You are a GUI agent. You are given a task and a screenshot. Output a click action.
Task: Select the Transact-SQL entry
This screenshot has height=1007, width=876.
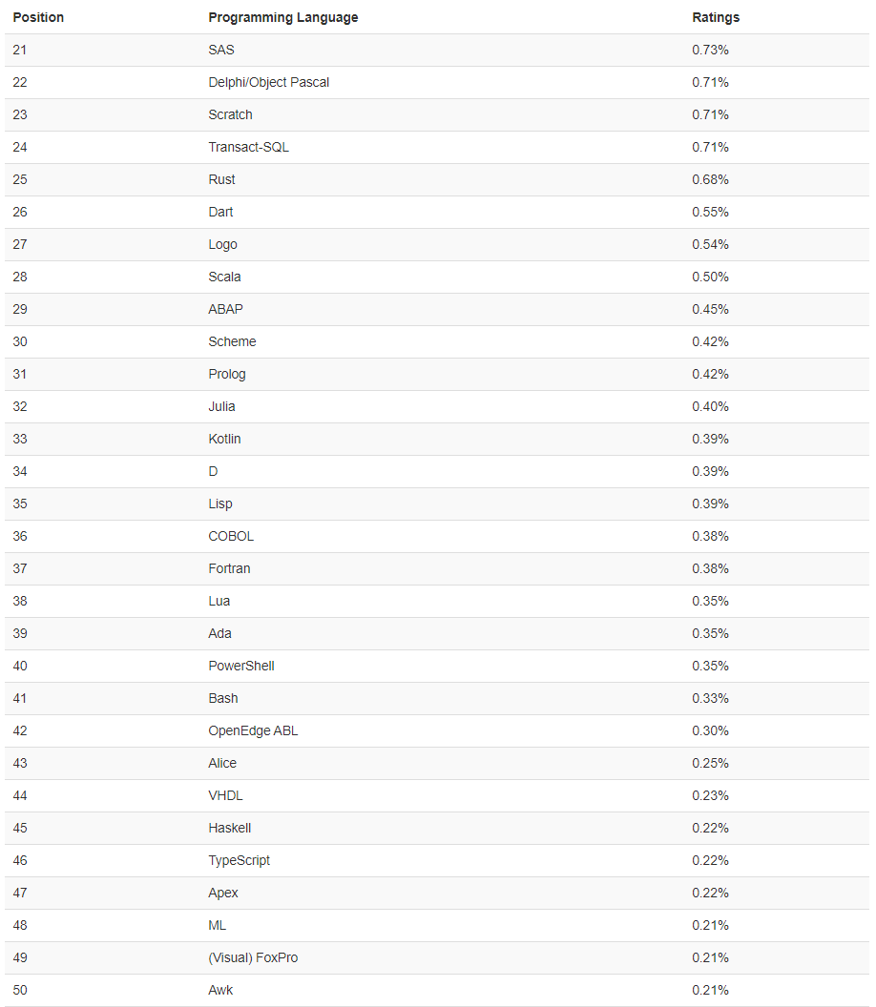[248, 147]
